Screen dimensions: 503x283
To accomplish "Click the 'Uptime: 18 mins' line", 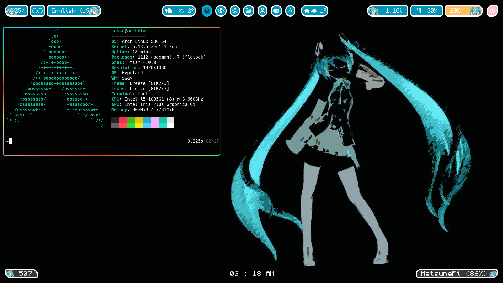I will [x=131, y=52].
